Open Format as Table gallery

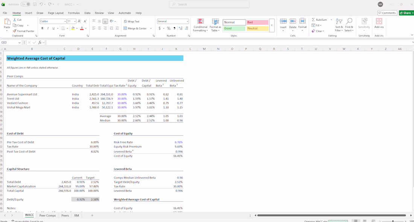(x=215, y=25)
